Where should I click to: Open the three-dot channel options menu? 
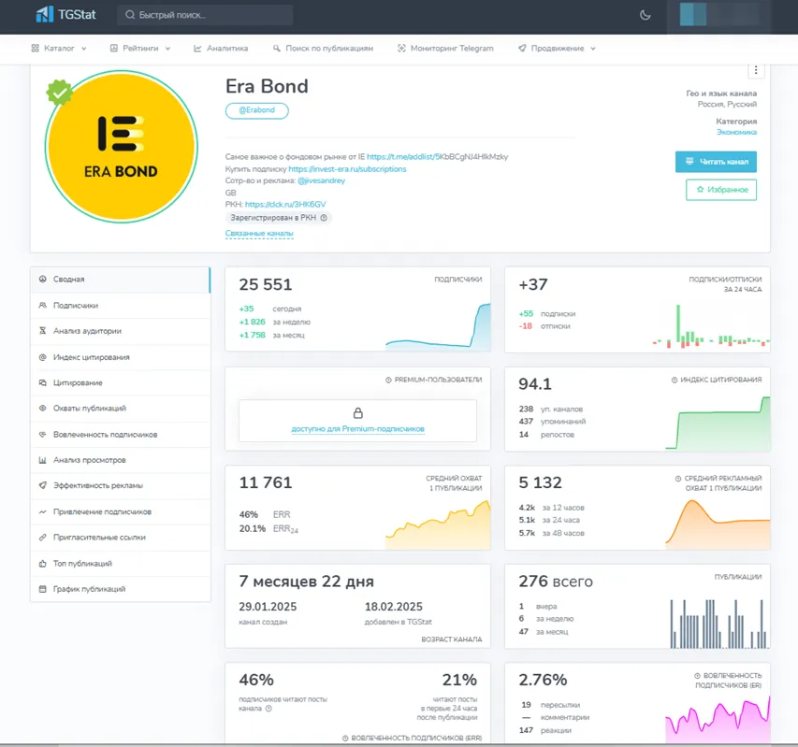(756, 70)
